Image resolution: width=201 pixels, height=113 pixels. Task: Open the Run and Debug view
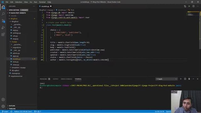click(3, 28)
